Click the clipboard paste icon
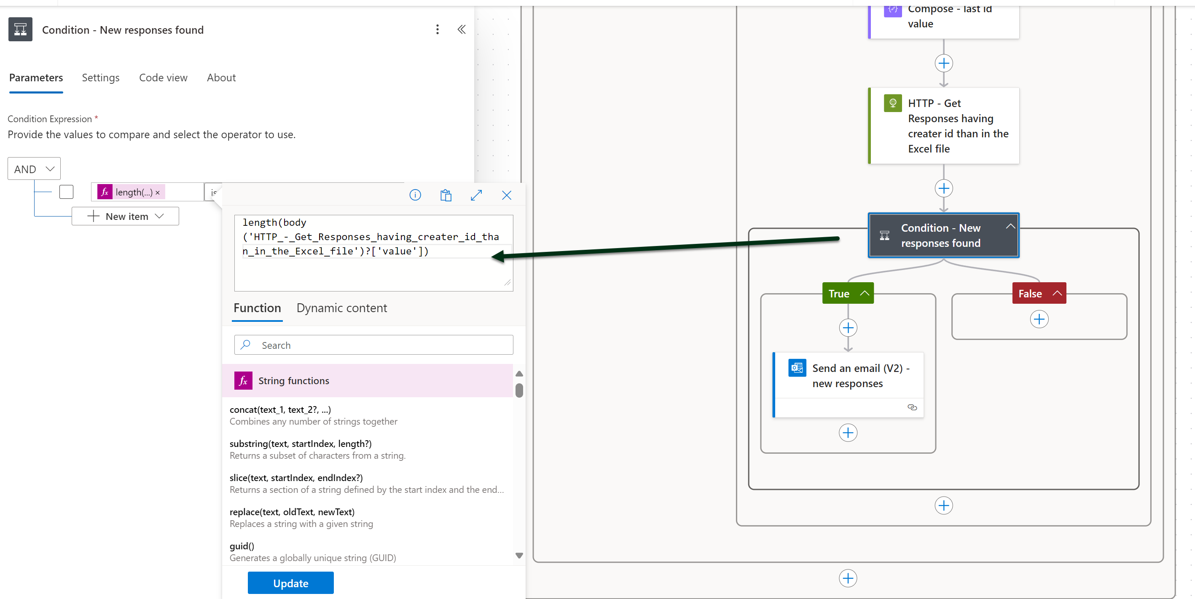1195x599 pixels. [446, 195]
